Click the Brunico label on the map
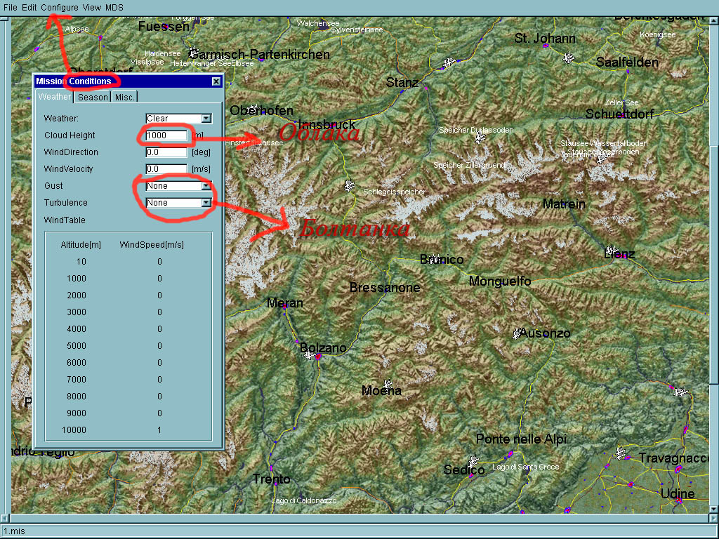This screenshot has width=719, height=539. click(x=442, y=260)
